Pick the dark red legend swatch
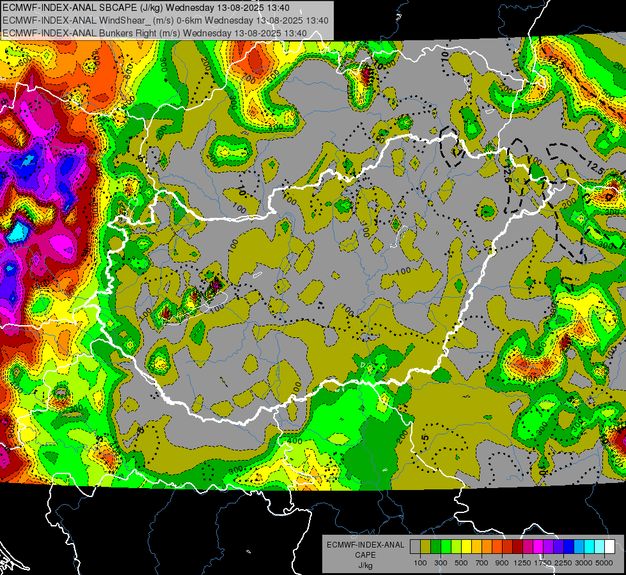The height and width of the screenshot is (575, 626). click(x=517, y=546)
